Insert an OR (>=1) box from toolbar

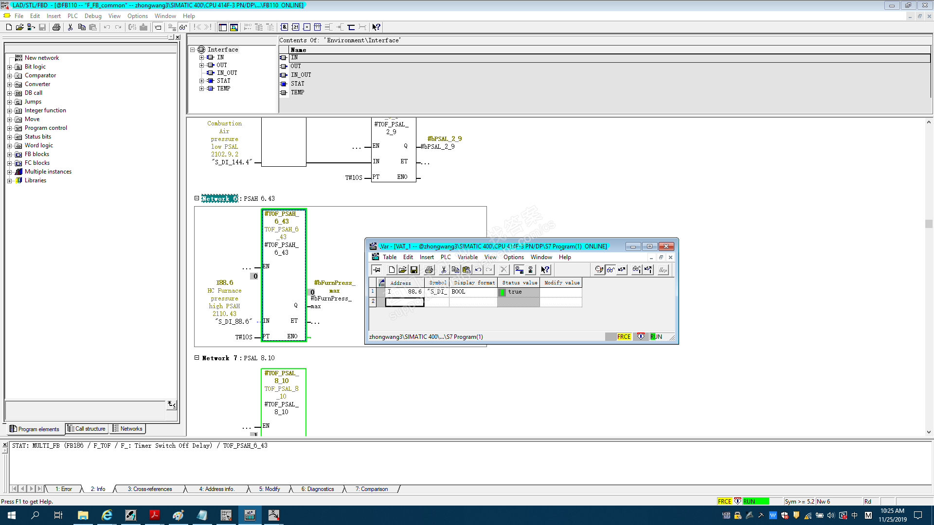(295, 27)
